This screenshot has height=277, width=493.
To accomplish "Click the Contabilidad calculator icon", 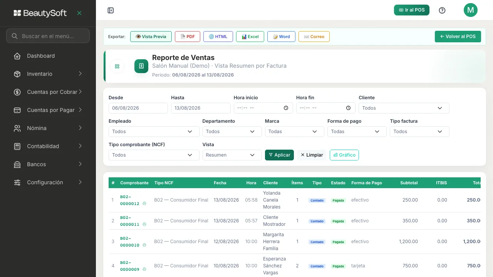I will pos(17,146).
